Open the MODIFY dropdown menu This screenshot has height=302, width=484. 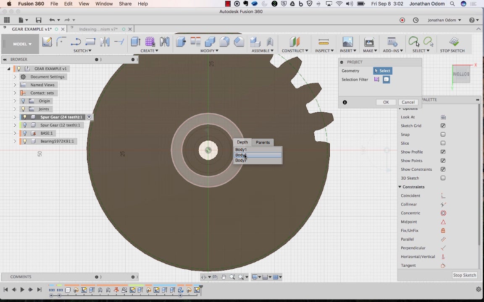tap(209, 51)
